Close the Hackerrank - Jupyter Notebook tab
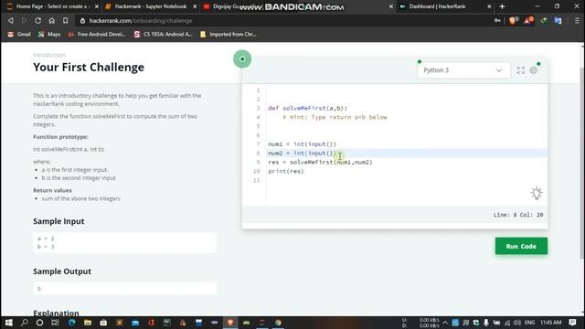 (x=195, y=6)
